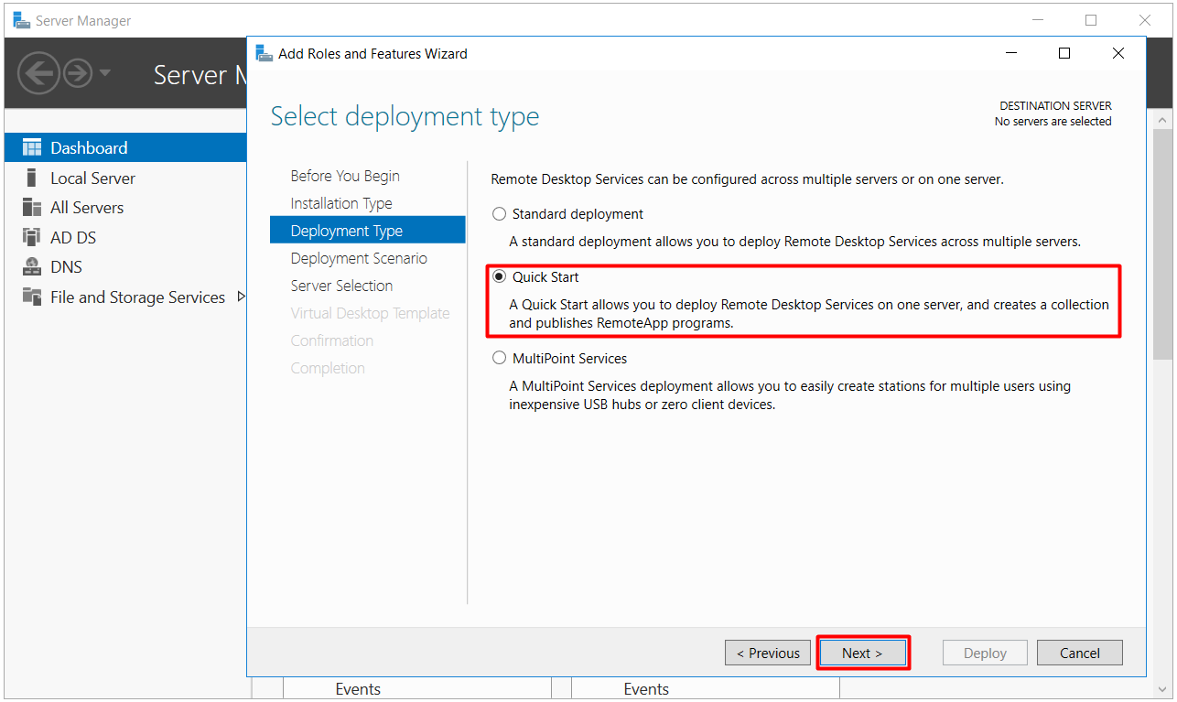Screen dimensions: 1177x702
Task: Maximize the Add Roles and Features Wizard
Action: click(x=1064, y=53)
